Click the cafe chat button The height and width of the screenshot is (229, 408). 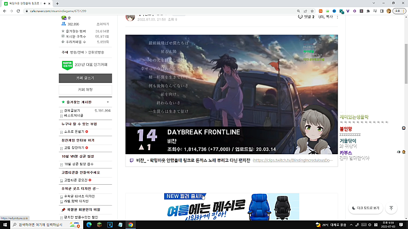[85, 90]
